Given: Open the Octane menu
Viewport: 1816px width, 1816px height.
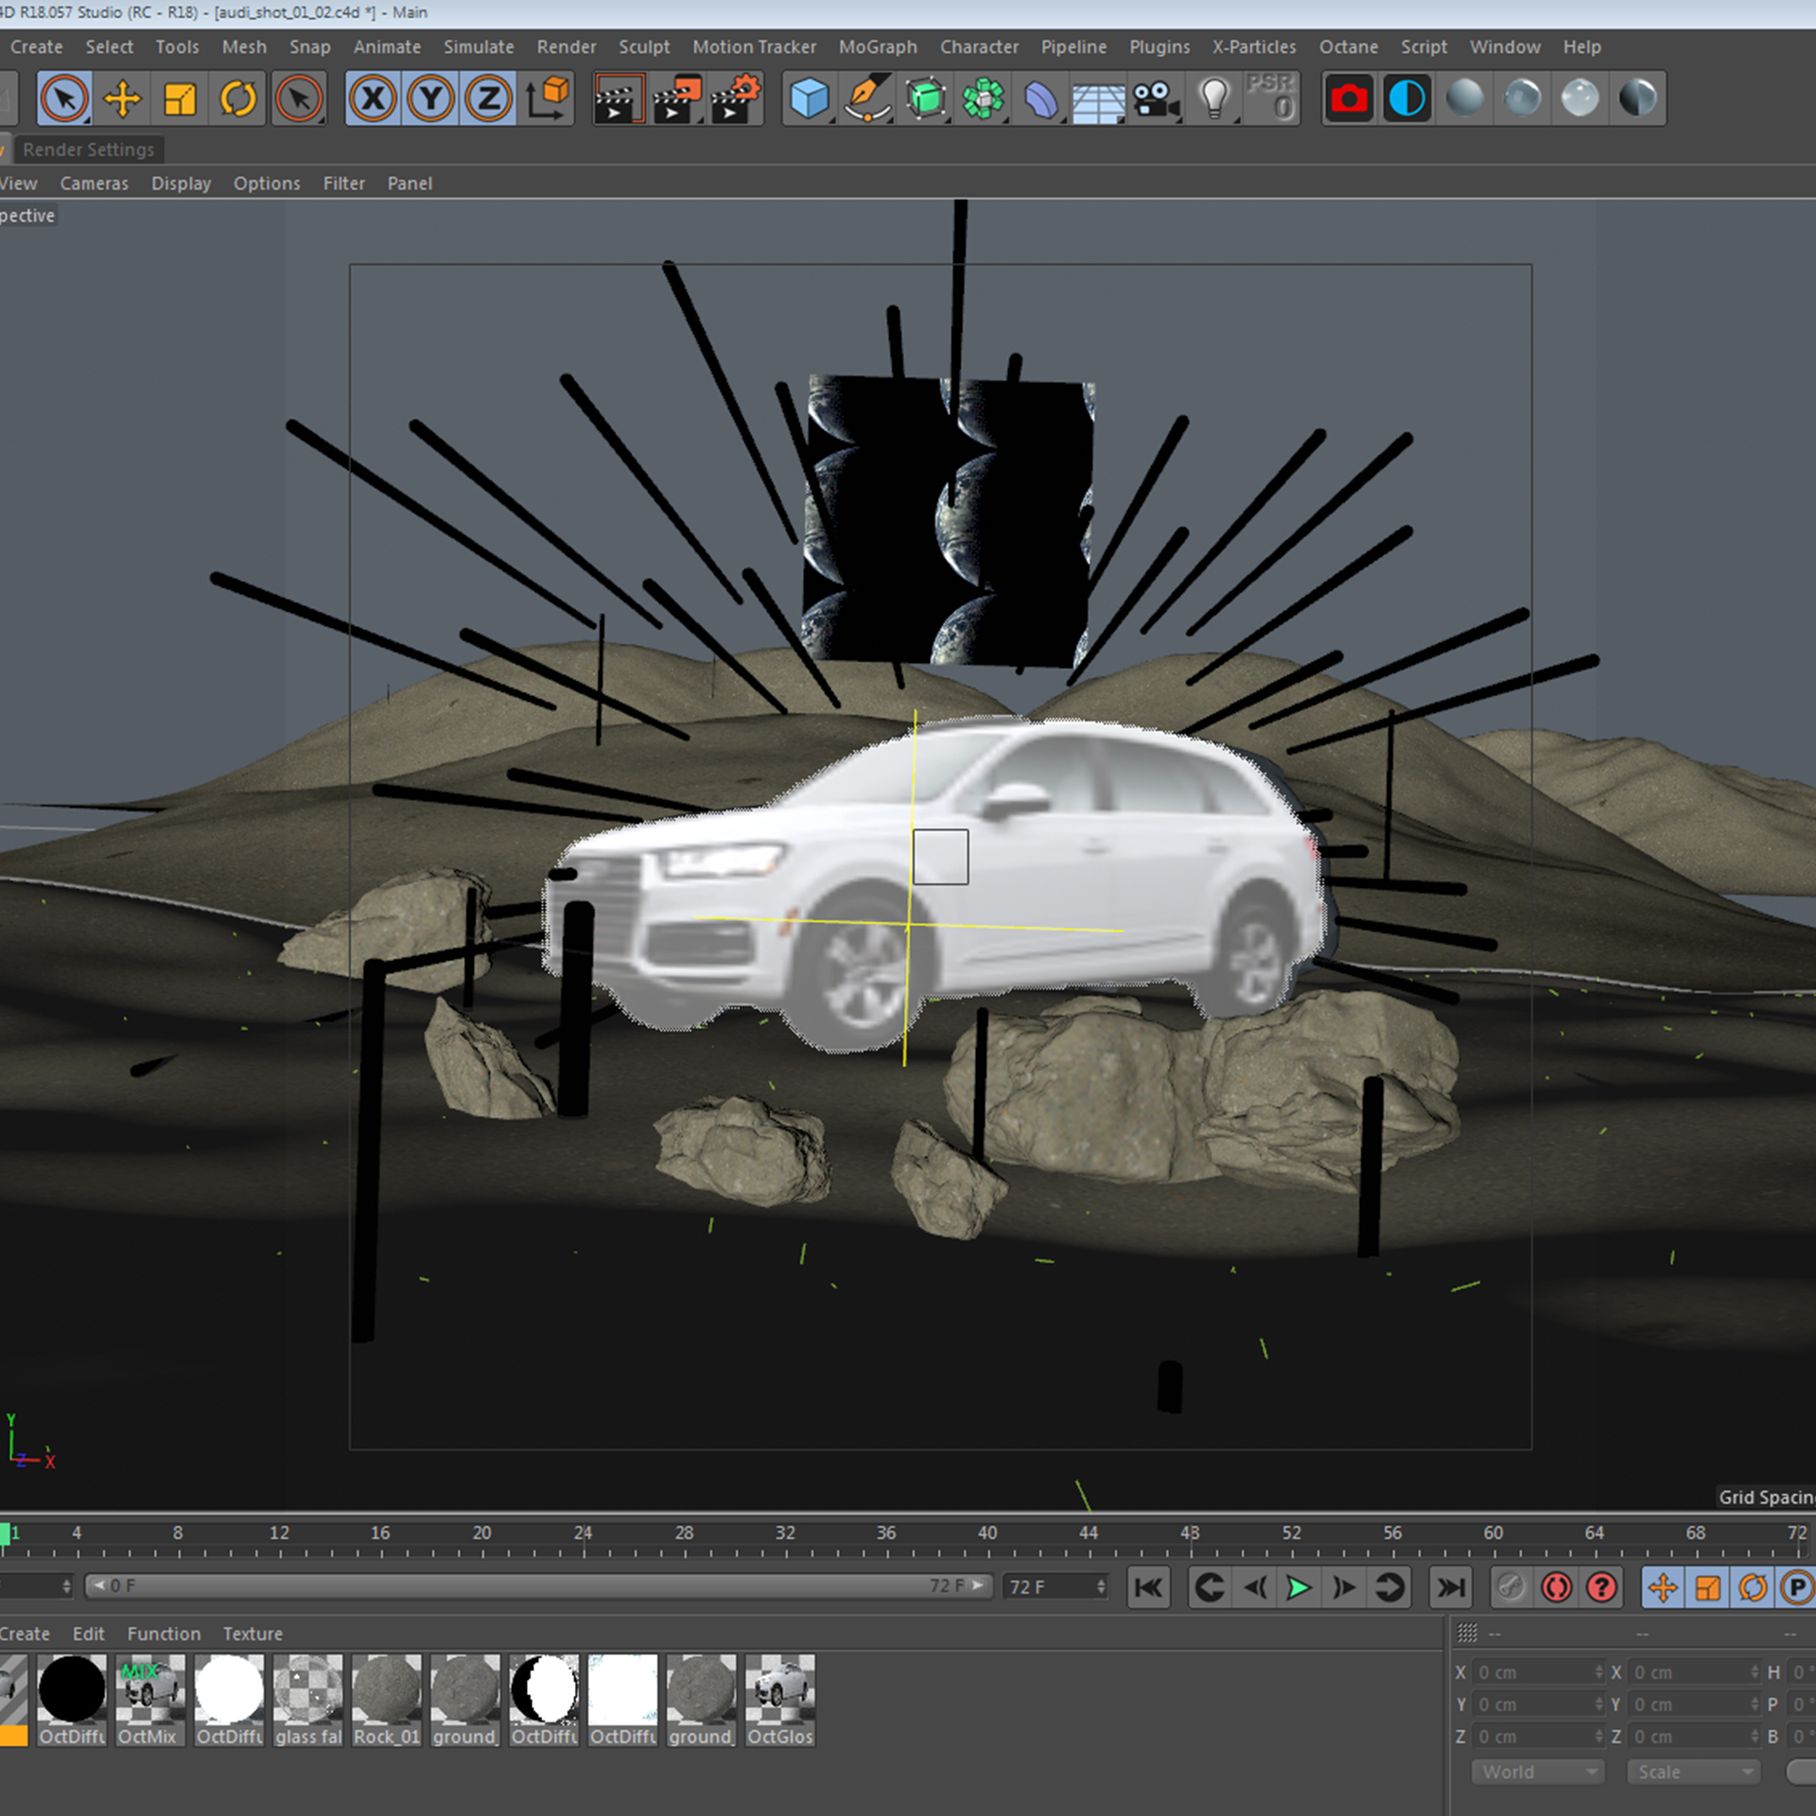Looking at the screenshot, I should click(1349, 46).
